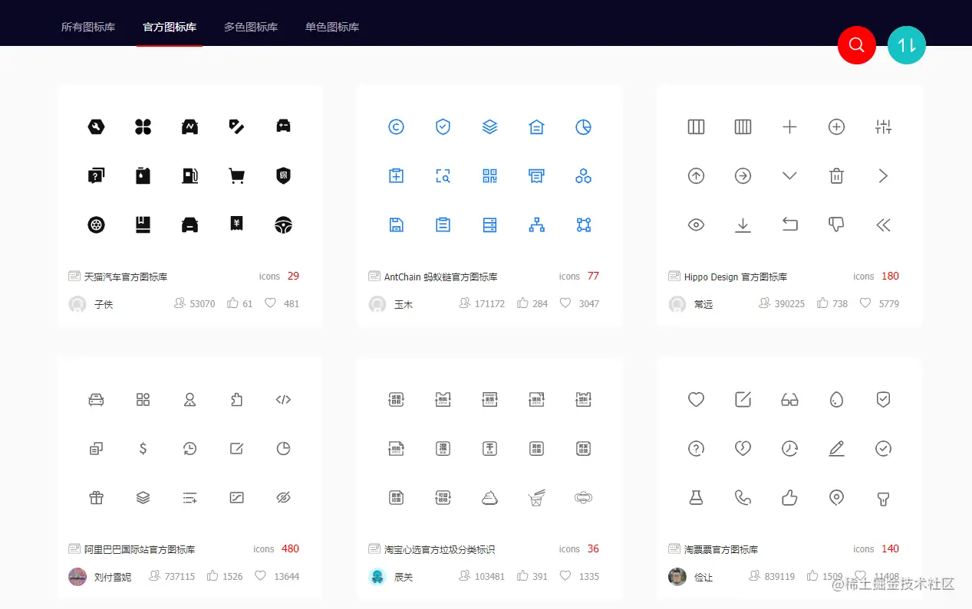The height and width of the screenshot is (609, 972).
Task: Click the double left chevron icon
Action: (883, 225)
